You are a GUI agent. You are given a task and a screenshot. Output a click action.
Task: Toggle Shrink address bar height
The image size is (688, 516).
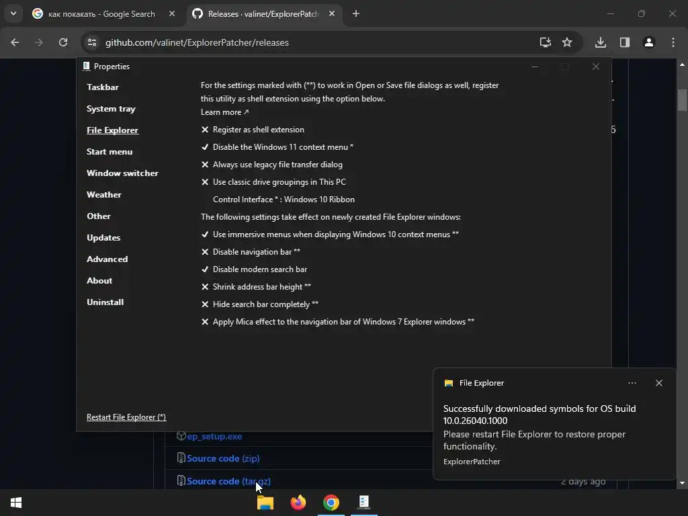pos(256,286)
